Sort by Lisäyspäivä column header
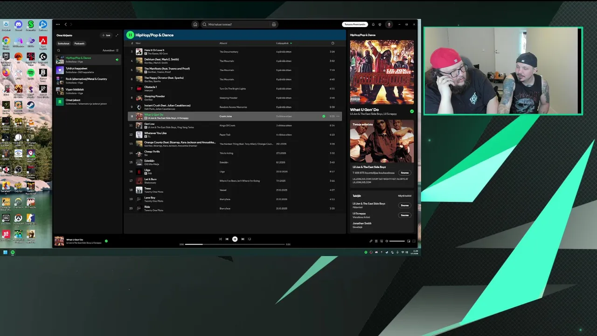The width and height of the screenshot is (597, 336). pos(284,43)
